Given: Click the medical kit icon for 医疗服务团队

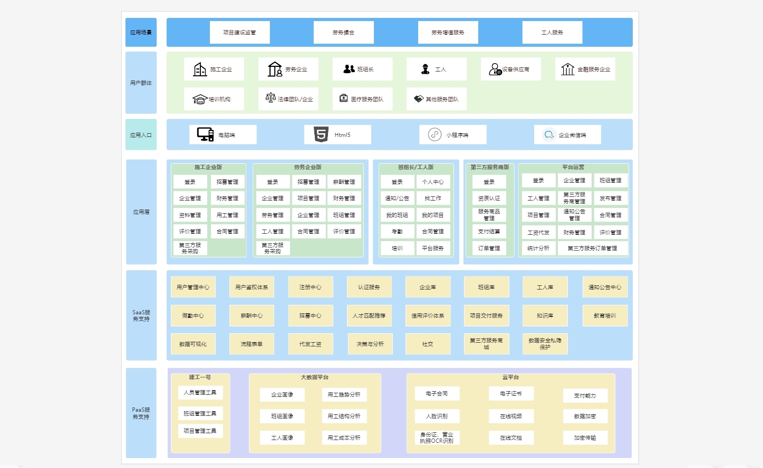Looking at the screenshot, I should pyautogui.click(x=343, y=98).
